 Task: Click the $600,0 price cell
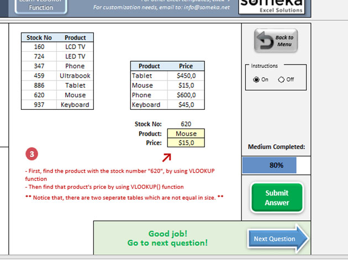click(x=186, y=95)
